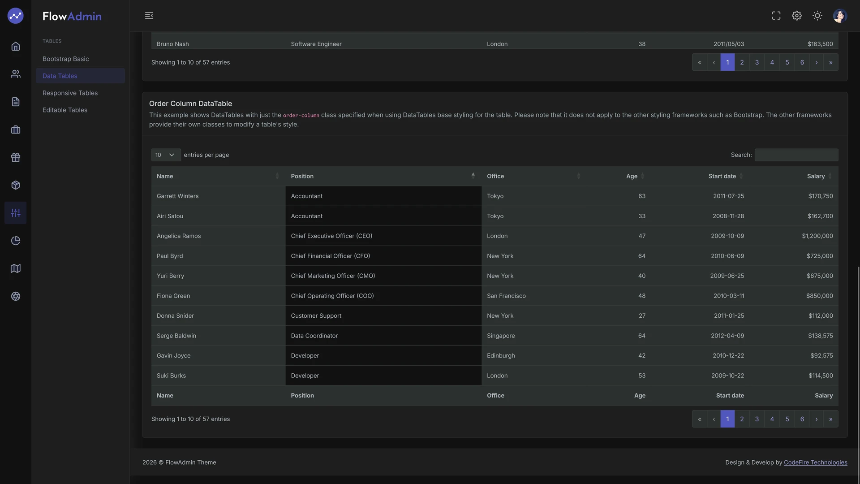Click the Chief Marketing Officer (CMO) cell
This screenshot has width=860, height=484.
(x=383, y=276)
